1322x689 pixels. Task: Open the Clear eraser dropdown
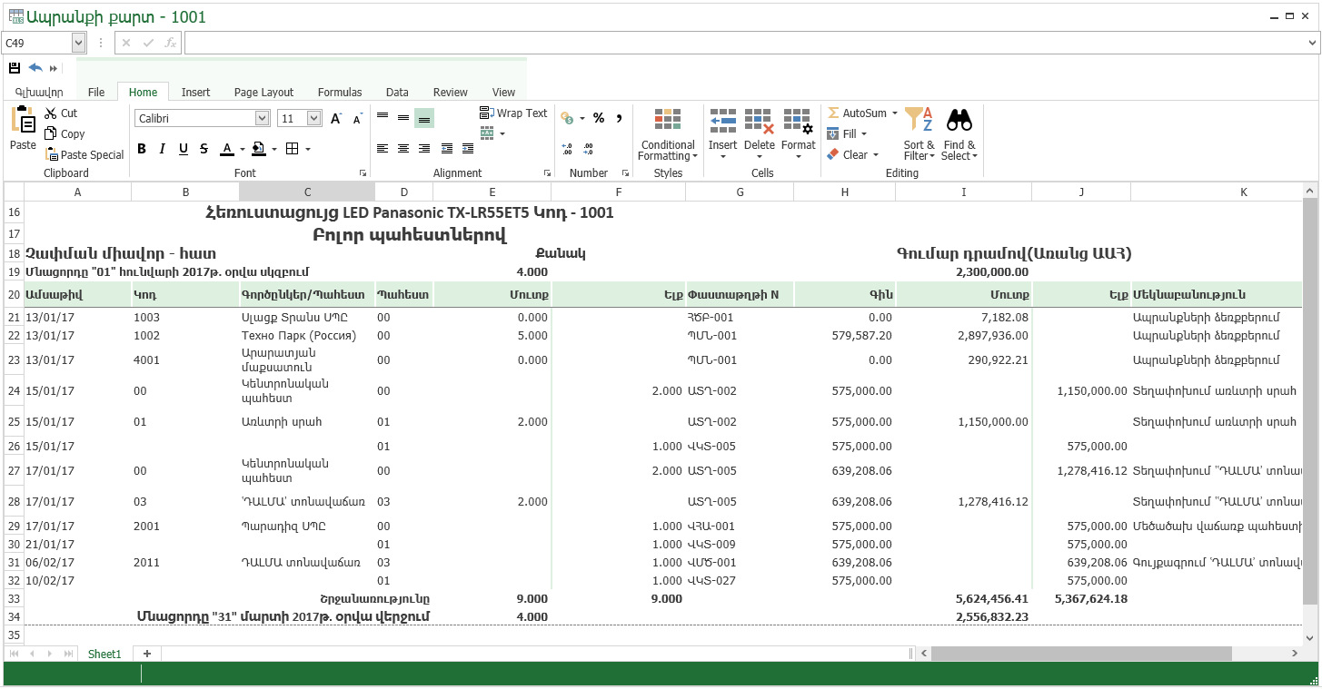click(852, 155)
